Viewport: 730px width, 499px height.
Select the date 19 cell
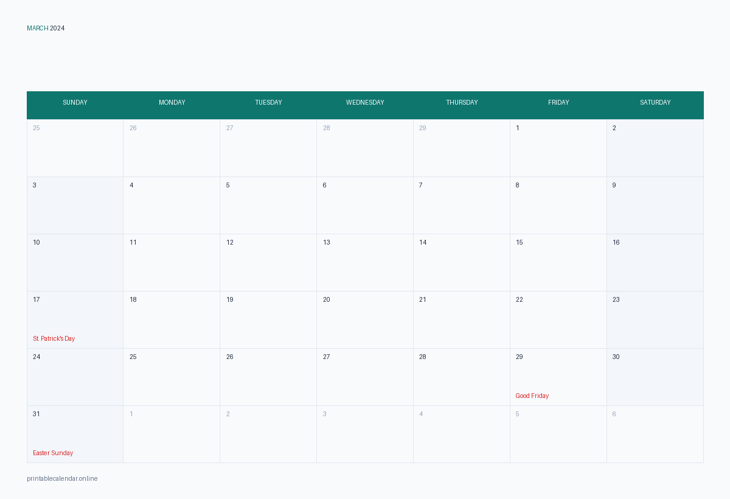pyautogui.click(x=268, y=320)
